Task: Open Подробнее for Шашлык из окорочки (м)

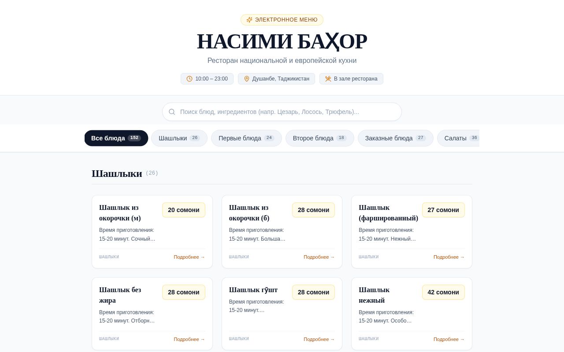Action: (x=189, y=257)
